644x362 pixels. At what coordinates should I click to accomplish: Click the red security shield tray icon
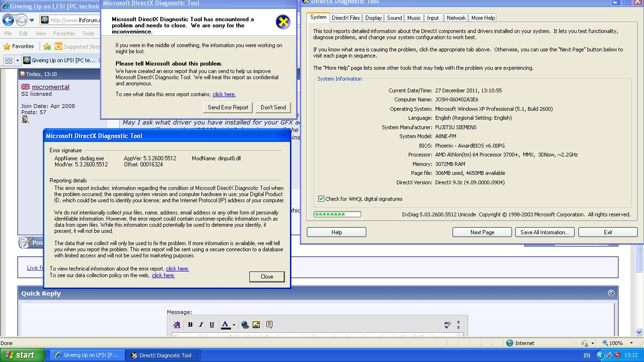click(617, 355)
